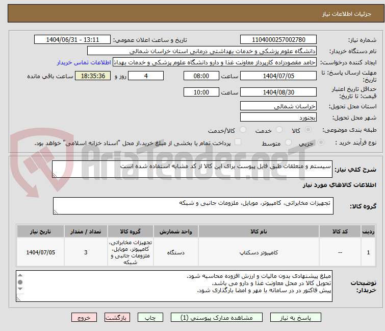Toggle the اسناد خزانه اسلامی payment checkbox
Screen dimensions: 385x331
tap(238, 142)
